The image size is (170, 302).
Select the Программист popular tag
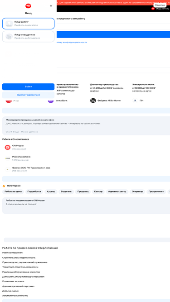pyautogui.click(x=156, y=192)
